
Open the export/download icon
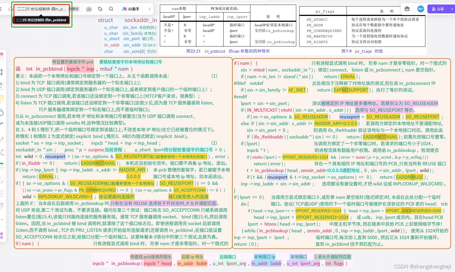coord(89,9)
